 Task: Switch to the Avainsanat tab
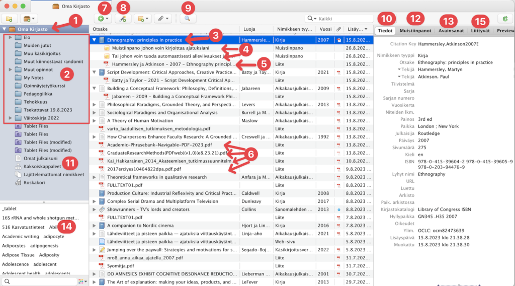pos(451,31)
